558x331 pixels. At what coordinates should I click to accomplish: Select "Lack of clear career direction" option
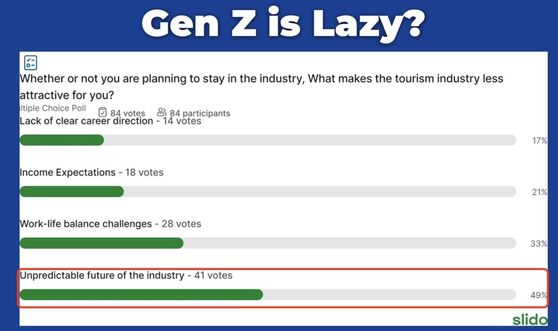[x=86, y=121]
